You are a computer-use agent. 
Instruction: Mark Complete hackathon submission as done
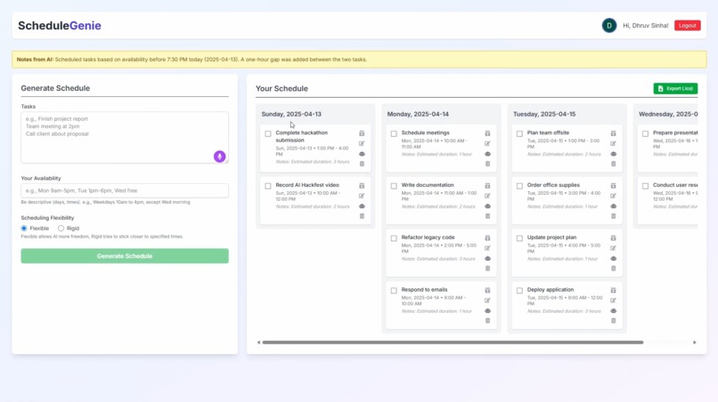[268, 134]
